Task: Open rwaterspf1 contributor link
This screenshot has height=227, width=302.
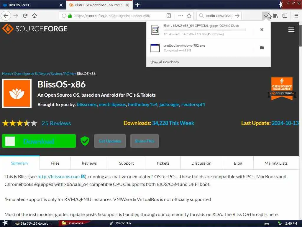Action: point(193,105)
